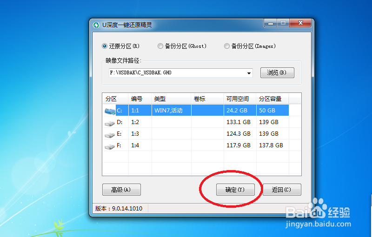
Task: Click the 浏览(B) browse button
Action: click(x=277, y=72)
